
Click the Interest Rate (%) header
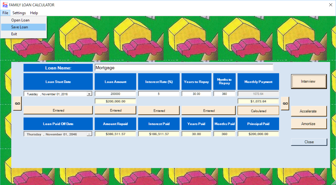point(159,82)
